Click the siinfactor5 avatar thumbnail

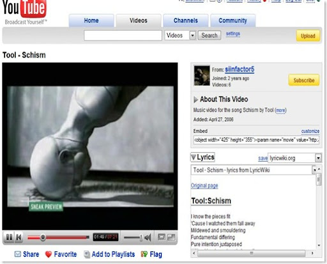tap(202, 75)
